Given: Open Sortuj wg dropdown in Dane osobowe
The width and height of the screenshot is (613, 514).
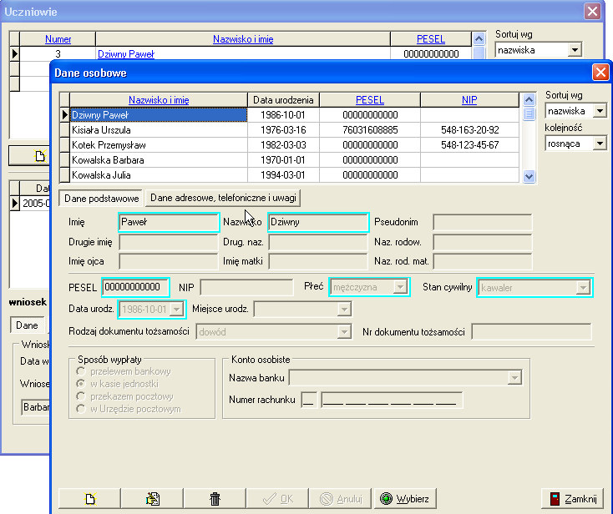Looking at the screenshot, I should tap(600, 111).
